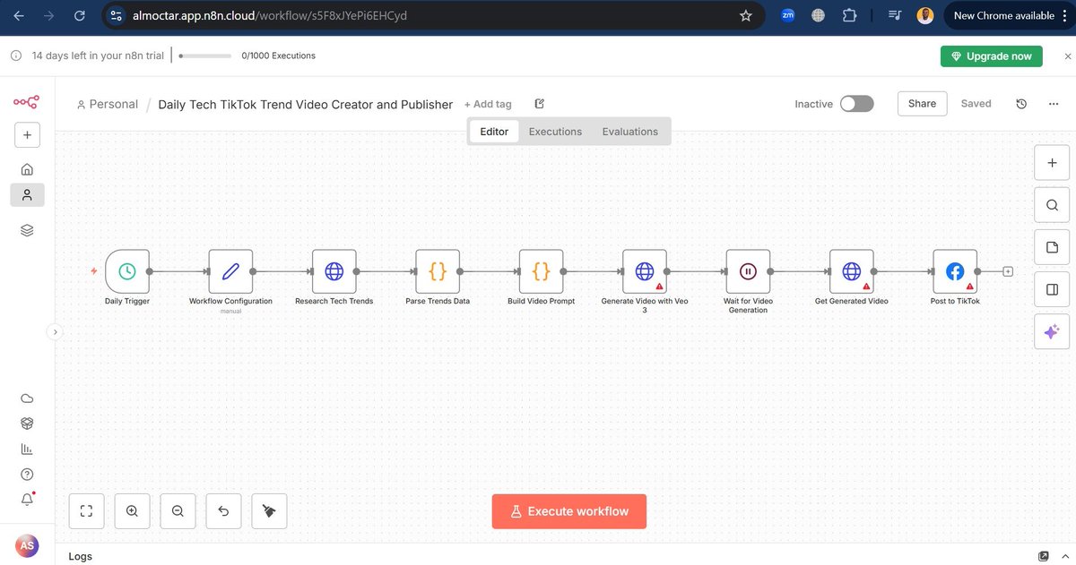The height and width of the screenshot is (565, 1076).
Task: Open Home overview in sidebar
Action: point(27,169)
